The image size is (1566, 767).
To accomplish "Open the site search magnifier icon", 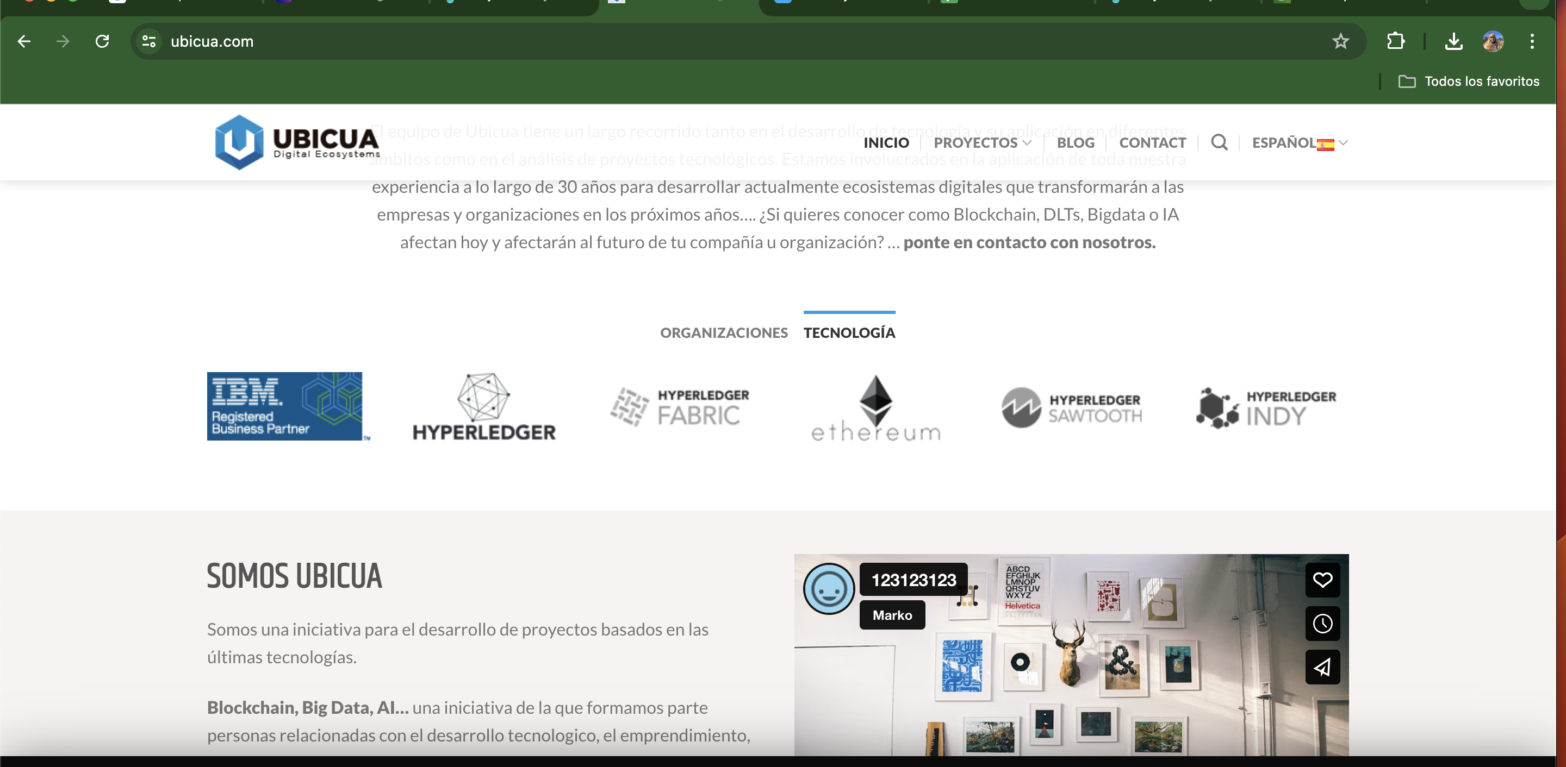I will (1219, 142).
